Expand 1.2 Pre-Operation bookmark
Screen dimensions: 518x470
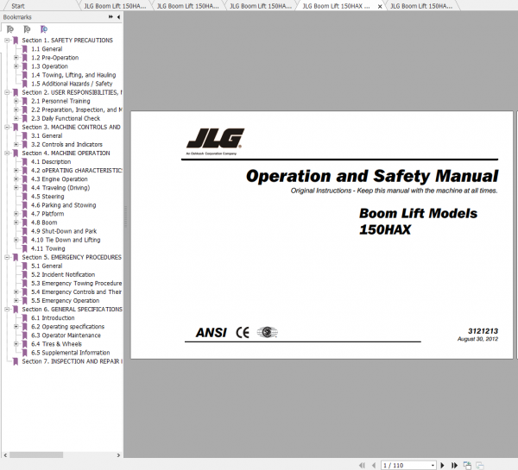16,58
